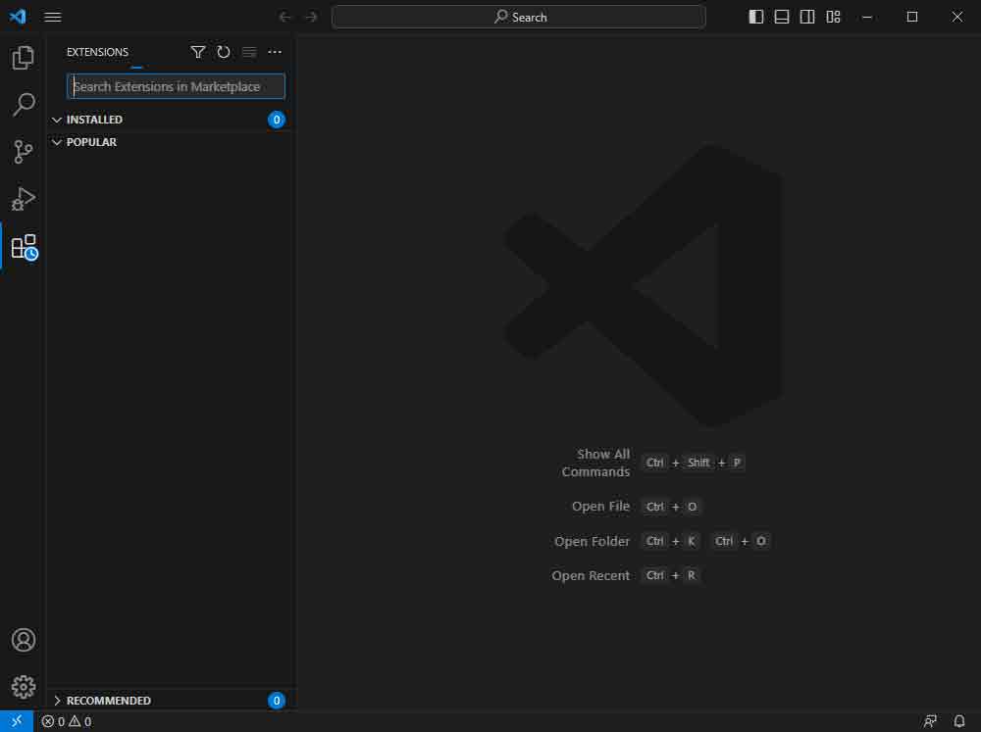Screen dimensions: 981x732
Task: Open the Source Control view
Action: tap(24, 151)
